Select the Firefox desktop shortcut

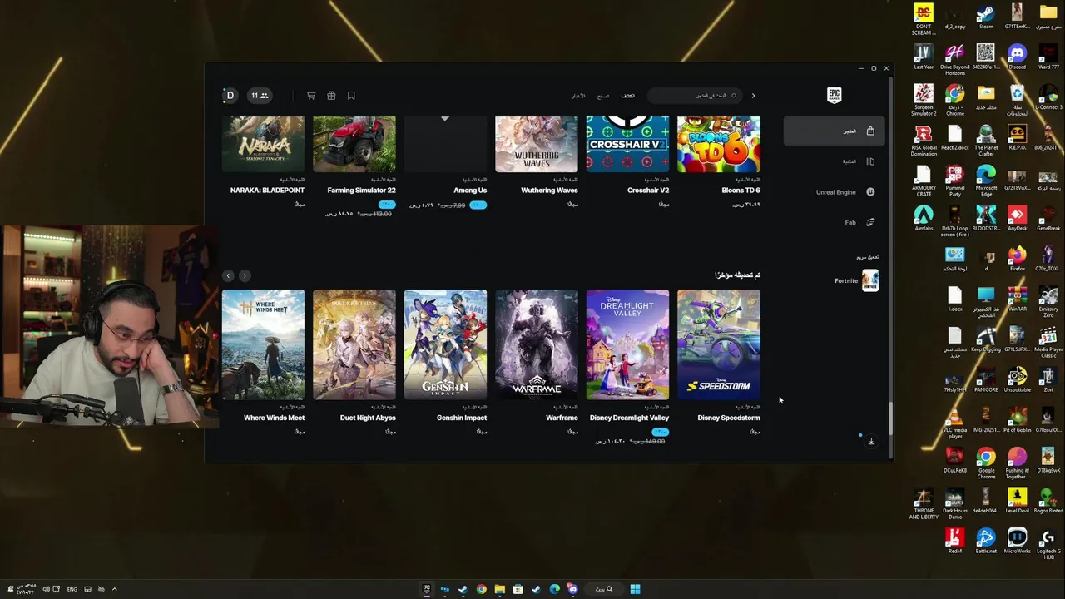pos(1017,260)
